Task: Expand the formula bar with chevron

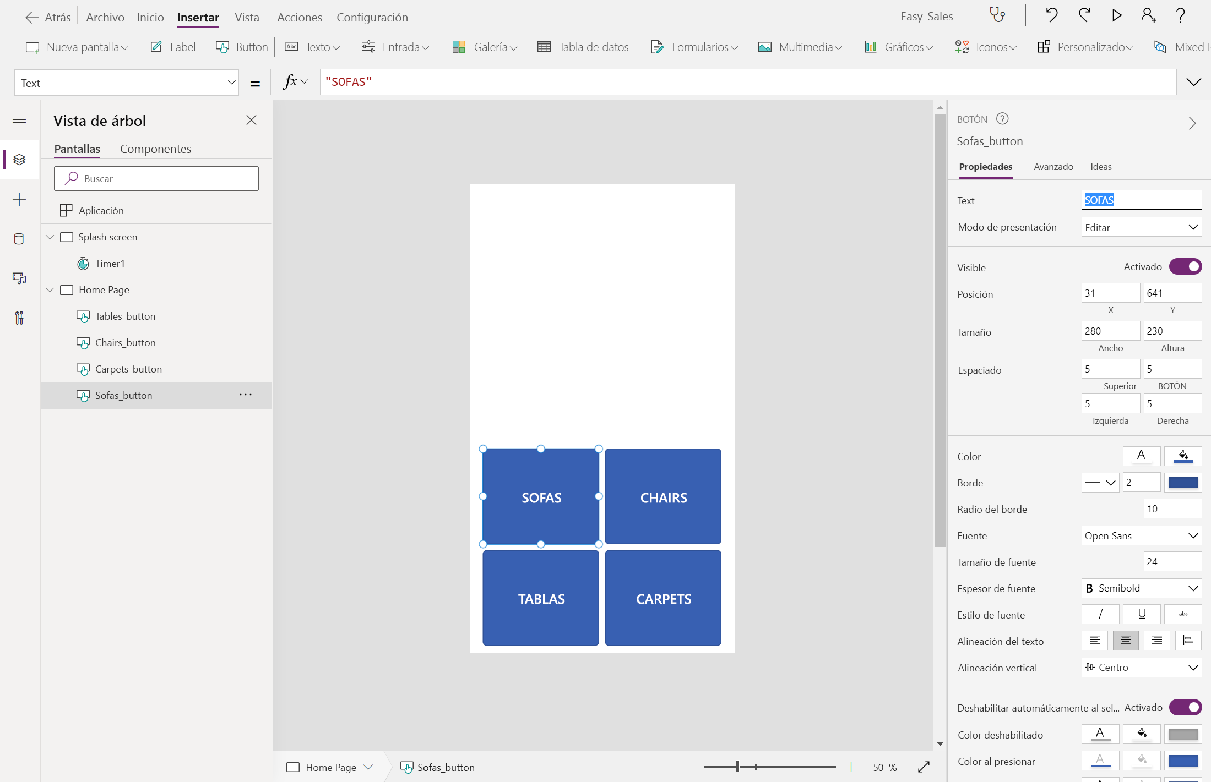Action: pos(1193,82)
